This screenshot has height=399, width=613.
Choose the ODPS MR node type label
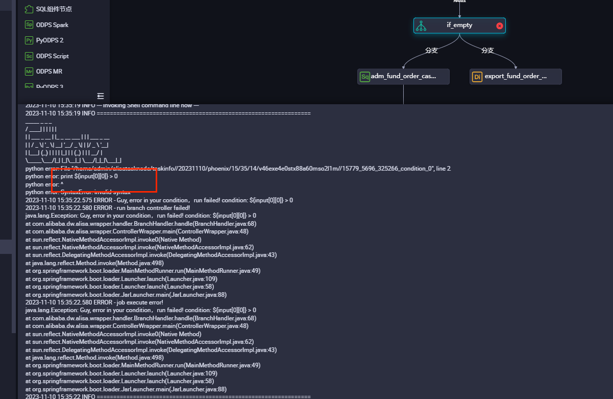click(49, 71)
